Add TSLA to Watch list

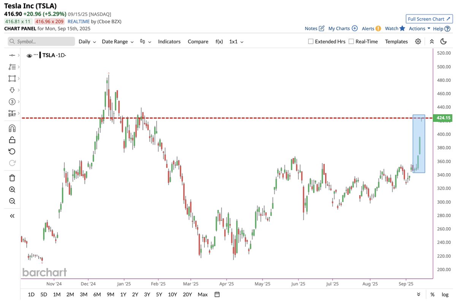[395, 28]
